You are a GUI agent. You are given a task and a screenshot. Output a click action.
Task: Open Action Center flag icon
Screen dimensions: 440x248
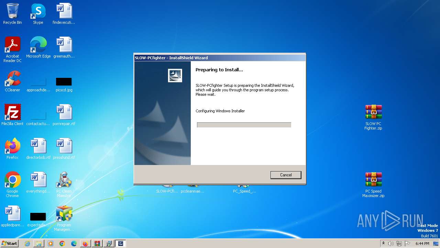[407, 244]
